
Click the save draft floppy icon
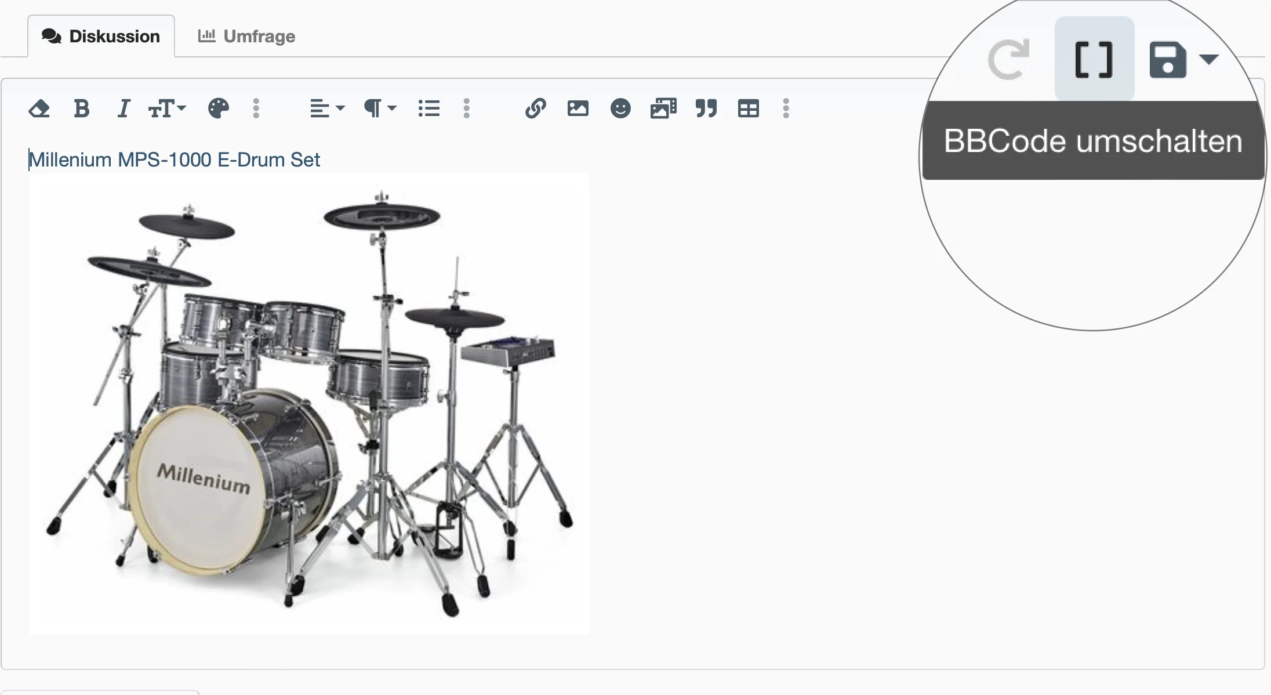pyautogui.click(x=1168, y=59)
